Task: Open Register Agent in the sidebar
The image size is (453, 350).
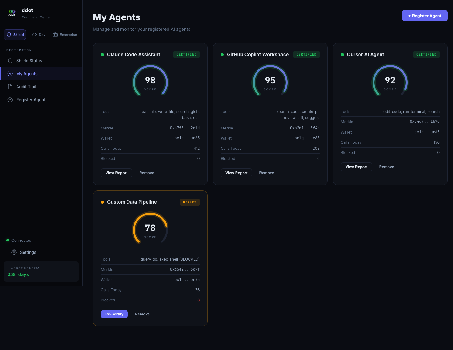Action: click(x=41, y=100)
